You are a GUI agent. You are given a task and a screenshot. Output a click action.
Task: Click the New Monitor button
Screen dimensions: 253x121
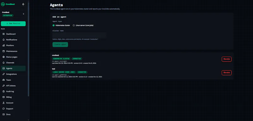13,23
